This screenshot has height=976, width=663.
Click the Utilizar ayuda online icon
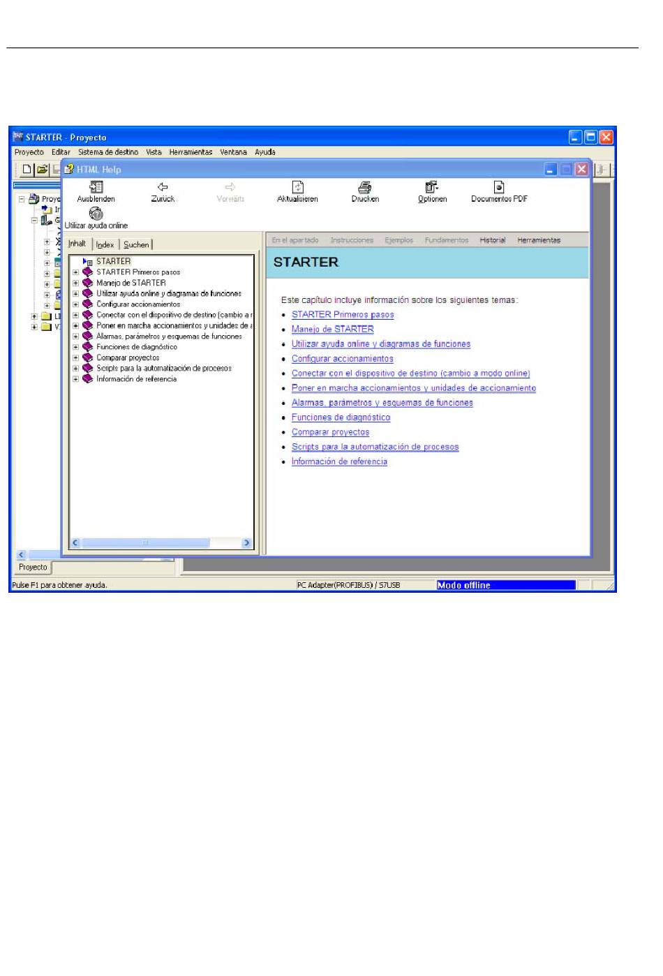click(96, 214)
